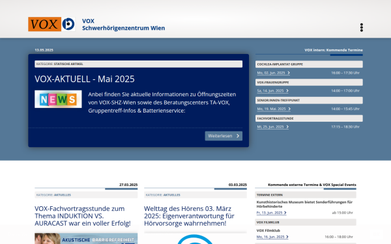391x244 pixels.
Task: Click the blue circular ear logo icon
Action: (68, 24)
